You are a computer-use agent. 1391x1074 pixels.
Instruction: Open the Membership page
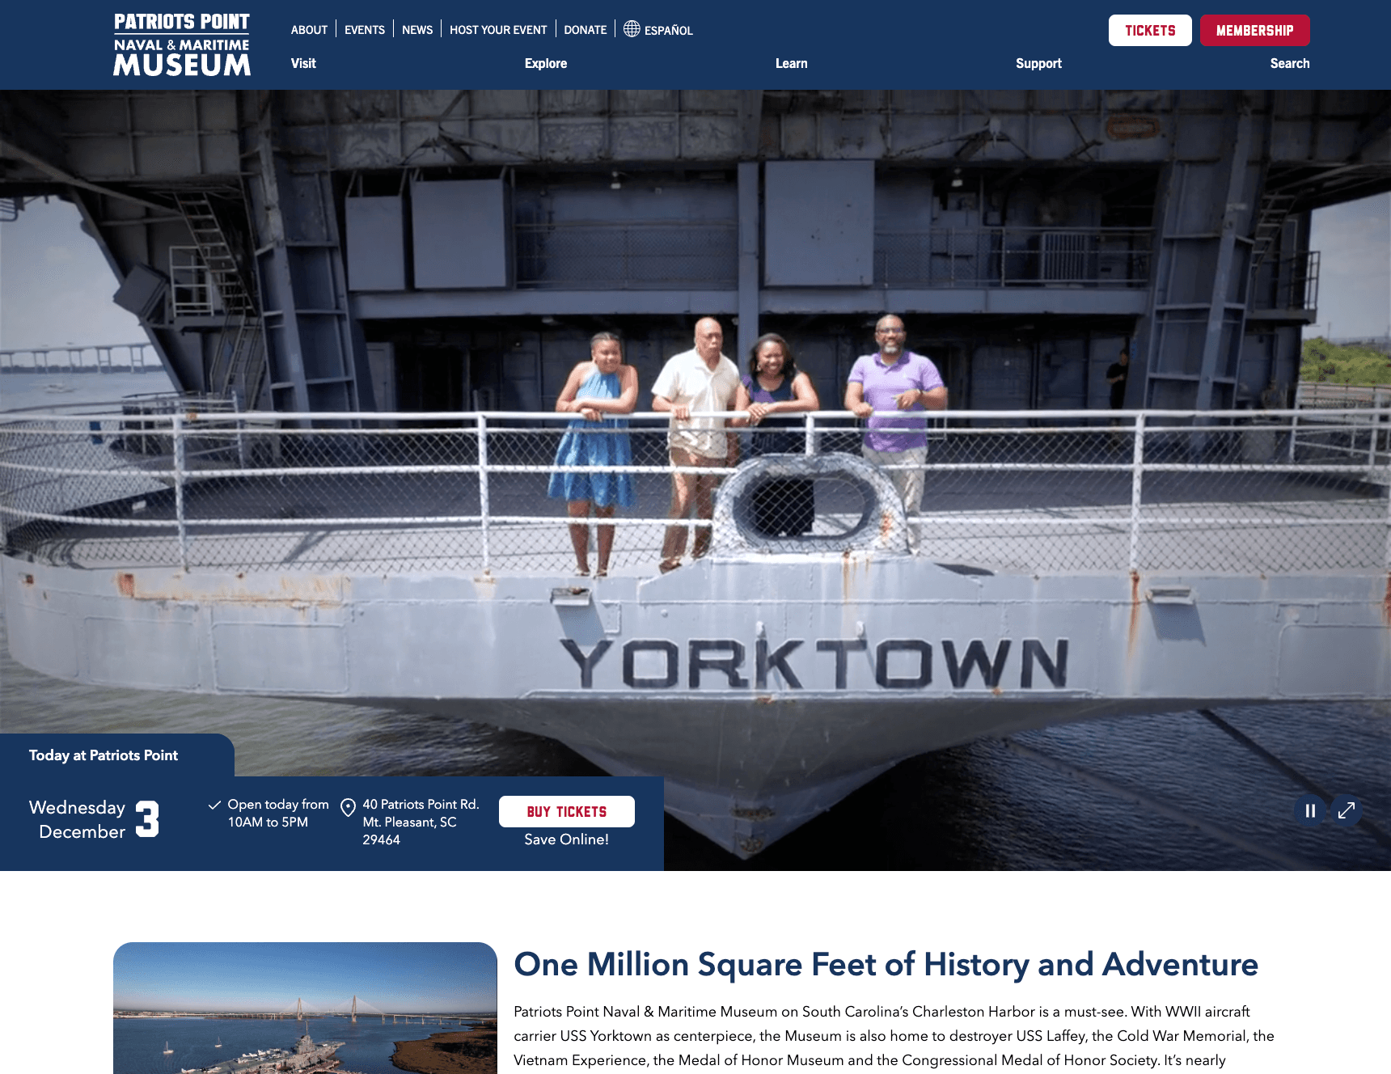pos(1254,30)
